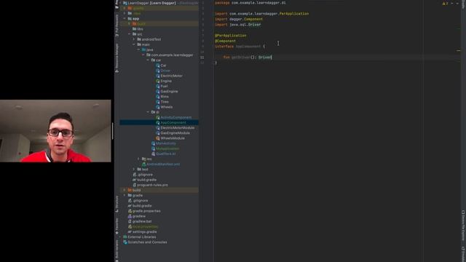Collapse the app module folder
466x262 pixels.
tap(125, 18)
